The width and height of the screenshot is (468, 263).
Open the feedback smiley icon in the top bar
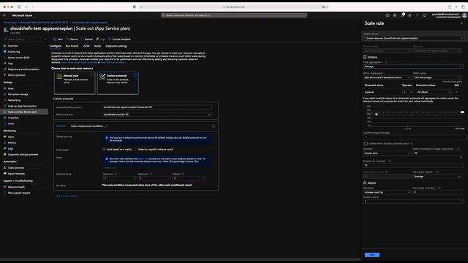click(424, 15)
